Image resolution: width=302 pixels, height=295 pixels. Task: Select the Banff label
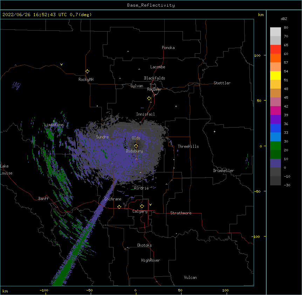point(43,199)
